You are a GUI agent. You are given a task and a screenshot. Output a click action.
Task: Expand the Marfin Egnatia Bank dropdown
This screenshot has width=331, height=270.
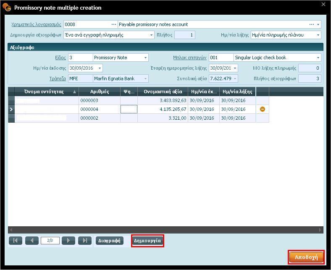pyautogui.click(x=145, y=79)
